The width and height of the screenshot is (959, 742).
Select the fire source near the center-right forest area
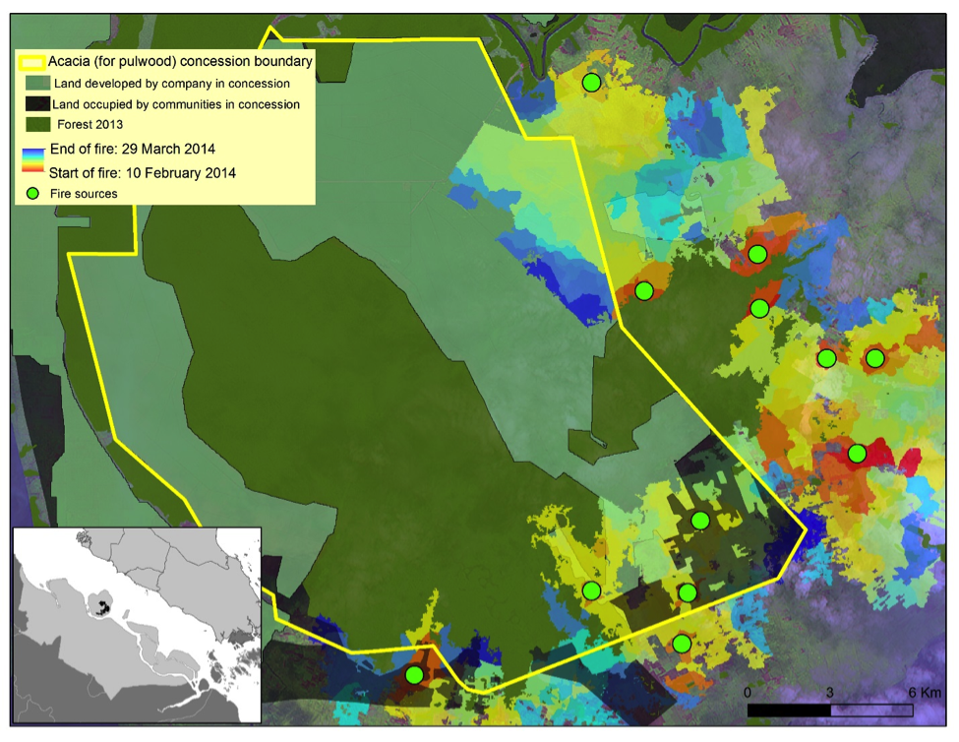click(x=644, y=290)
